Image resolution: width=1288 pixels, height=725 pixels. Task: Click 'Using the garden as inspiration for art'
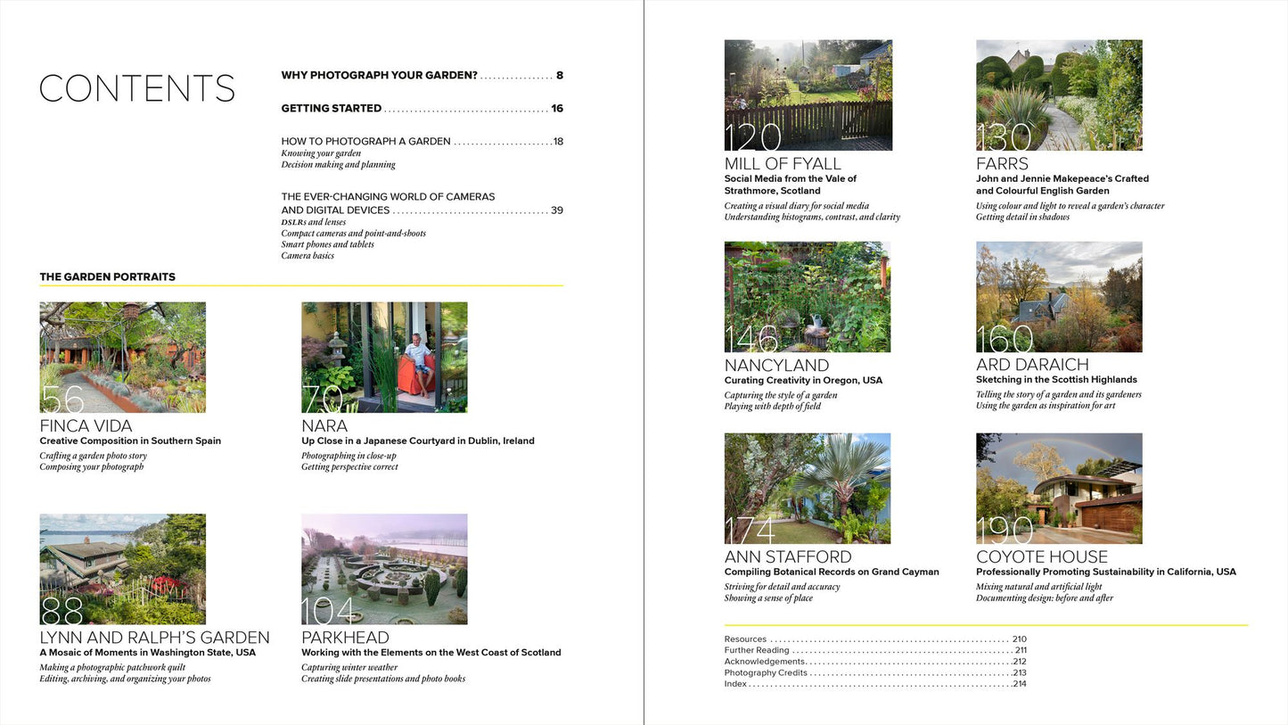[1046, 406]
